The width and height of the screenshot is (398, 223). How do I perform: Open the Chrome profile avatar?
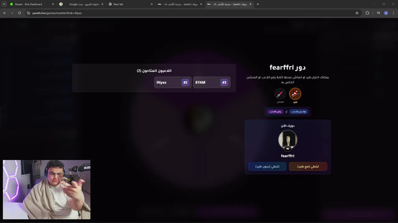click(386, 13)
